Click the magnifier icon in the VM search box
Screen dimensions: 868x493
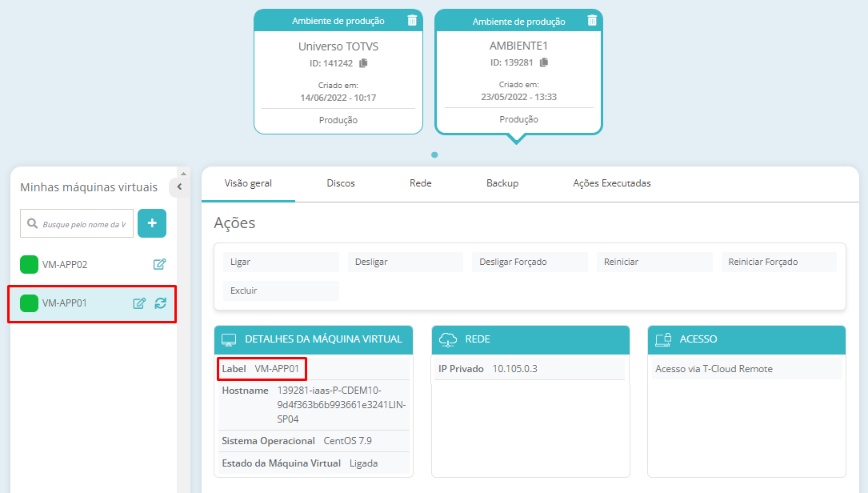click(32, 224)
